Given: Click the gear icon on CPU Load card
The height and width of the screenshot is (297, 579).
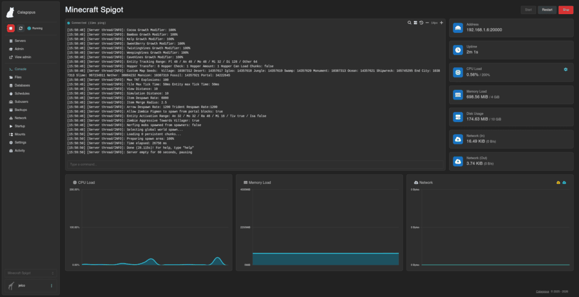Looking at the screenshot, I should click(x=565, y=69).
